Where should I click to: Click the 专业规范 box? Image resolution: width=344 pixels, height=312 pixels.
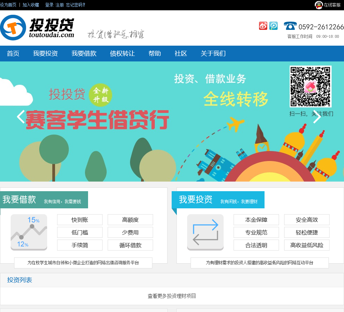tap(256, 232)
